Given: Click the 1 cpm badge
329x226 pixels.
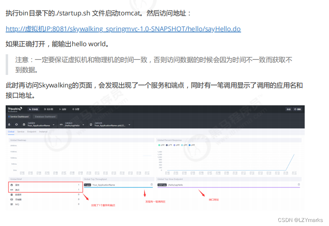Looking at the screenshot, I should [x=88, y=185].
